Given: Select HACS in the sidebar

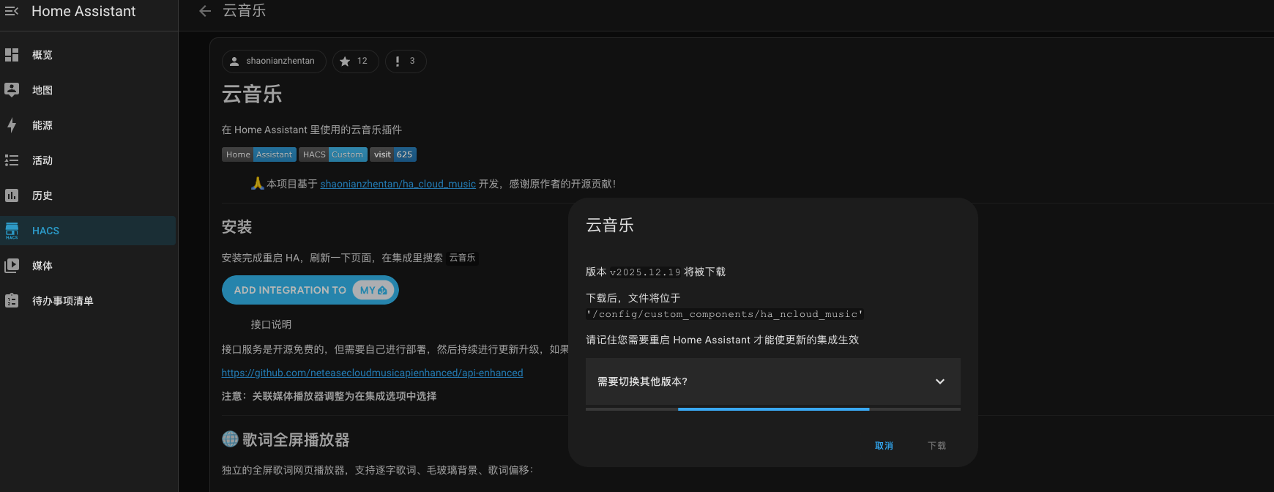Looking at the screenshot, I should click(88, 231).
